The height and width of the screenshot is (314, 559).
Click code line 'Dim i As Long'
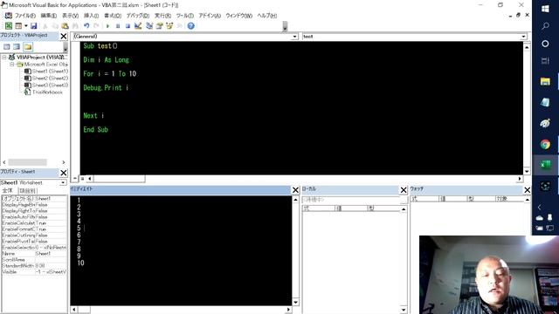106,60
